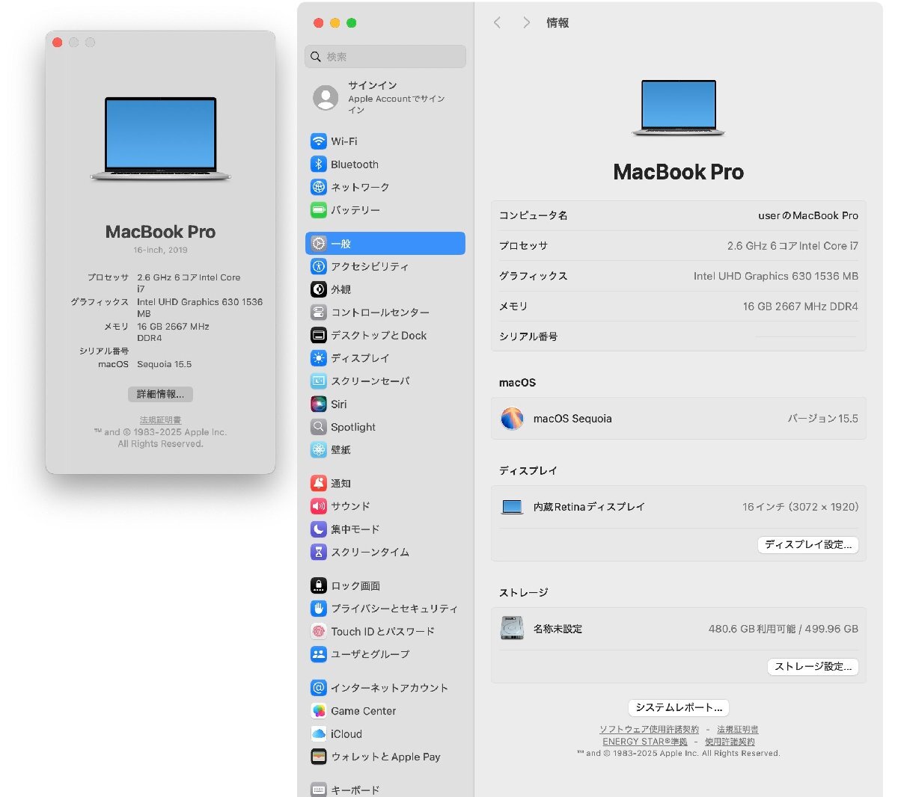The height and width of the screenshot is (797, 898).
Task: Open the 壁紙 wallpaper icon
Action: pyautogui.click(x=319, y=450)
